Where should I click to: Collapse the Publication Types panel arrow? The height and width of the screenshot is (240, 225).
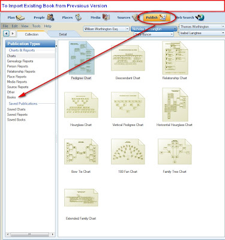coord(56,46)
